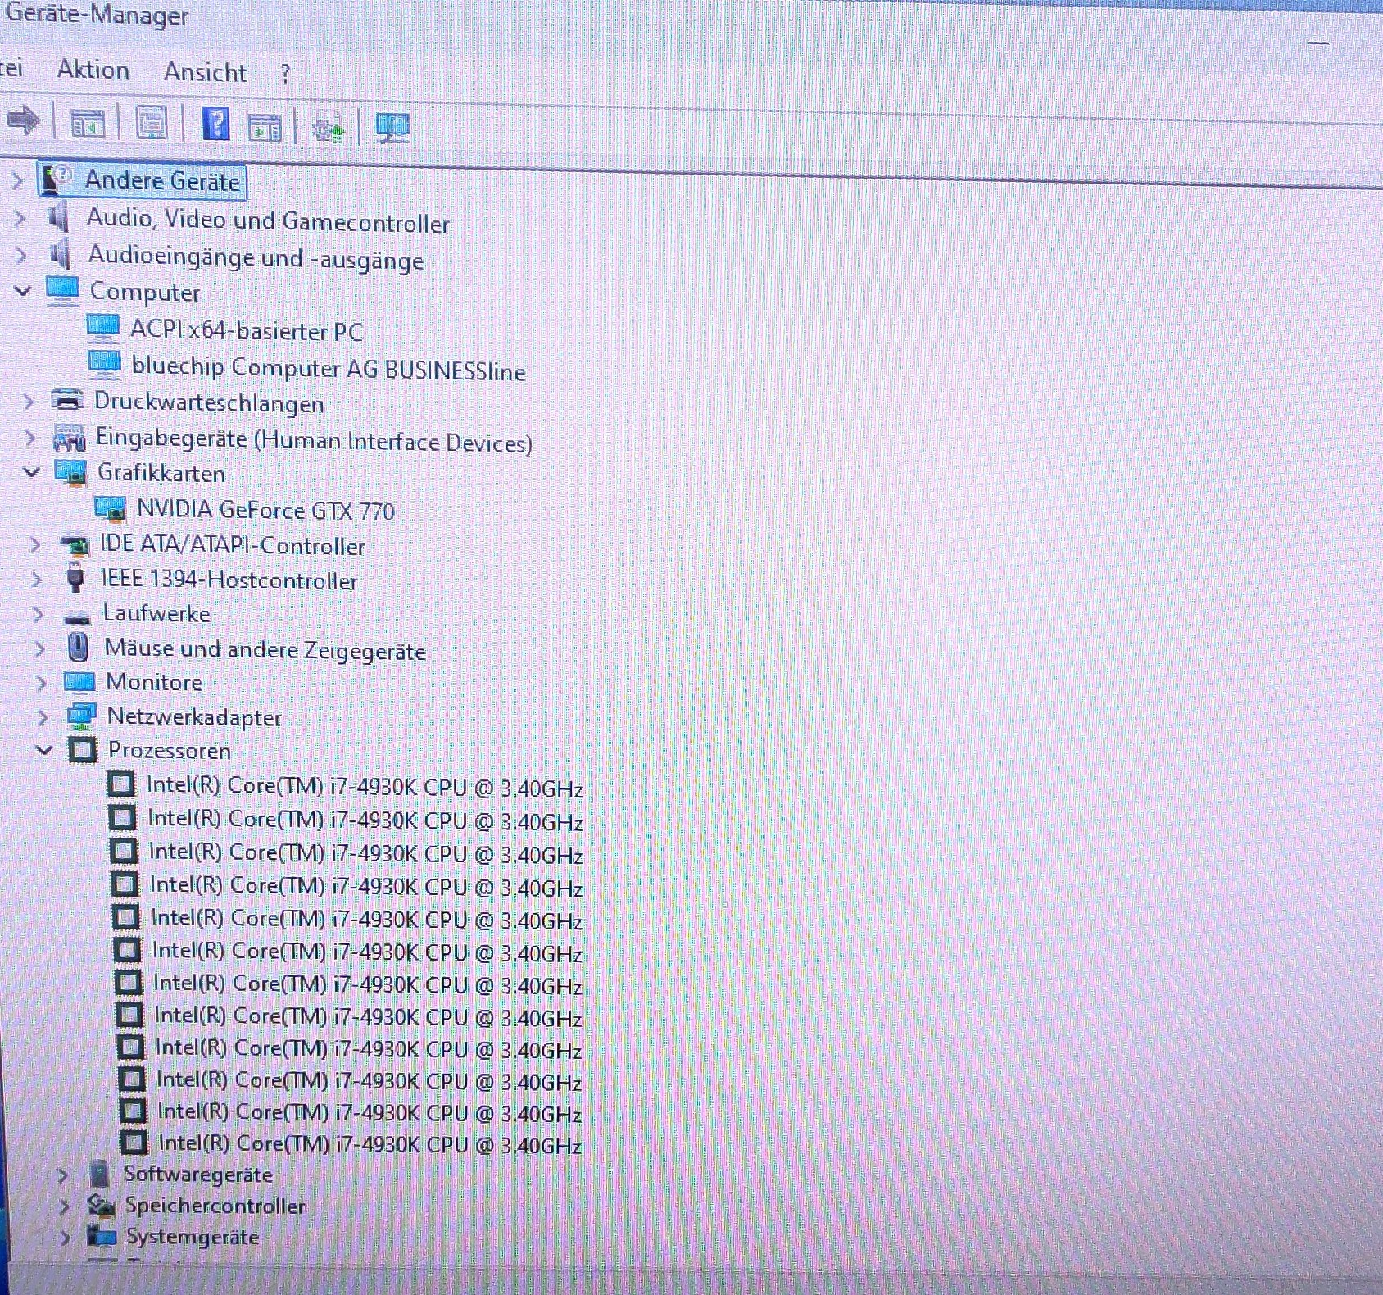The height and width of the screenshot is (1295, 1383).
Task: Select "Eingabegeräte (Human Interface Devices)" label
Action: 314,440
